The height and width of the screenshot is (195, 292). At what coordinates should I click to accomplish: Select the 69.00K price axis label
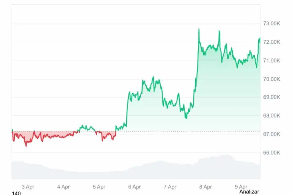click(272, 97)
